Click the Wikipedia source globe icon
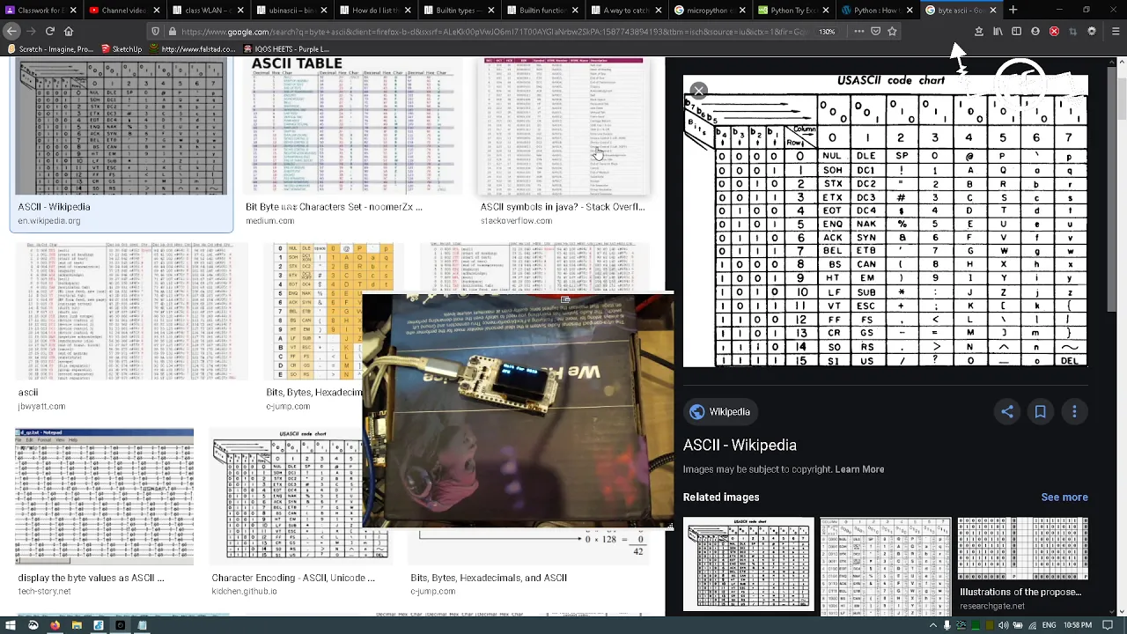The width and height of the screenshot is (1127, 634). point(696,411)
